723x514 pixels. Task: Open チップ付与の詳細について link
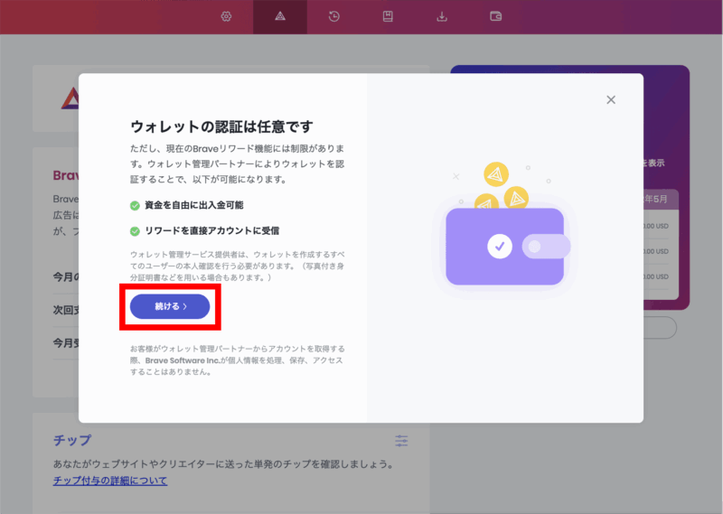point(110,481)
